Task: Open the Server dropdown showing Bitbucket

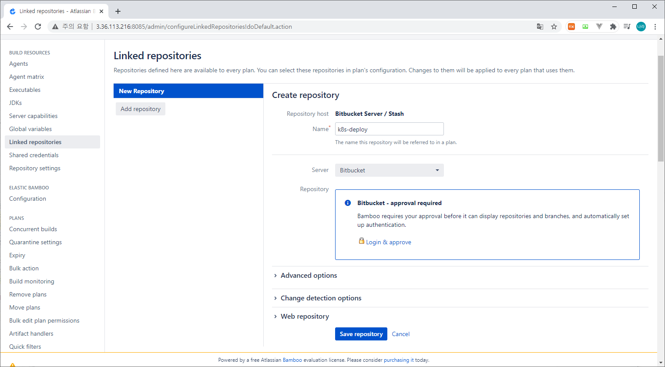Action: click(390, 170)
